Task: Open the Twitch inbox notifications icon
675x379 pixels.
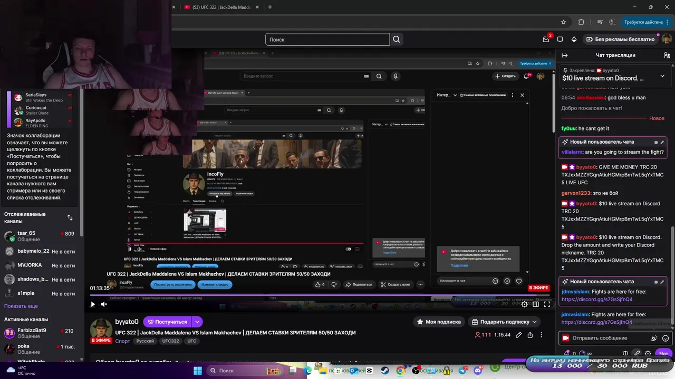Action: point(546,39)
